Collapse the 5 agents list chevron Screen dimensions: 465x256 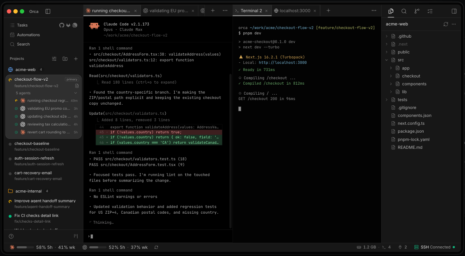pyautogui.click(x=75, y=93)
